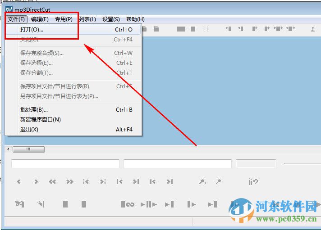Click the double right chevron icon
The image size is (321, 230).
tap(69, 181)
